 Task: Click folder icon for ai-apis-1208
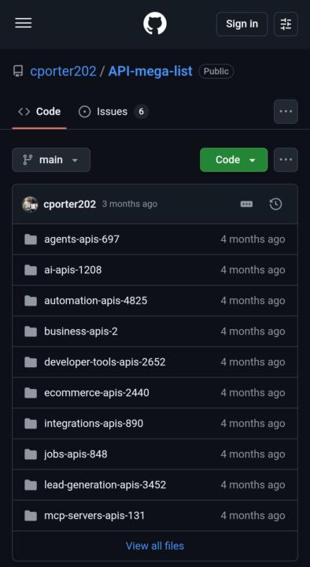tap(31, 270)
